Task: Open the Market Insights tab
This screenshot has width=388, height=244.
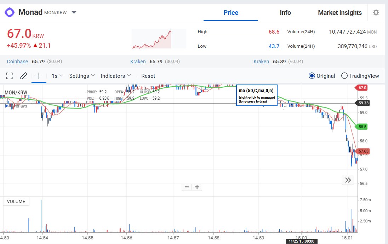Action: click(x=339, y=13)
